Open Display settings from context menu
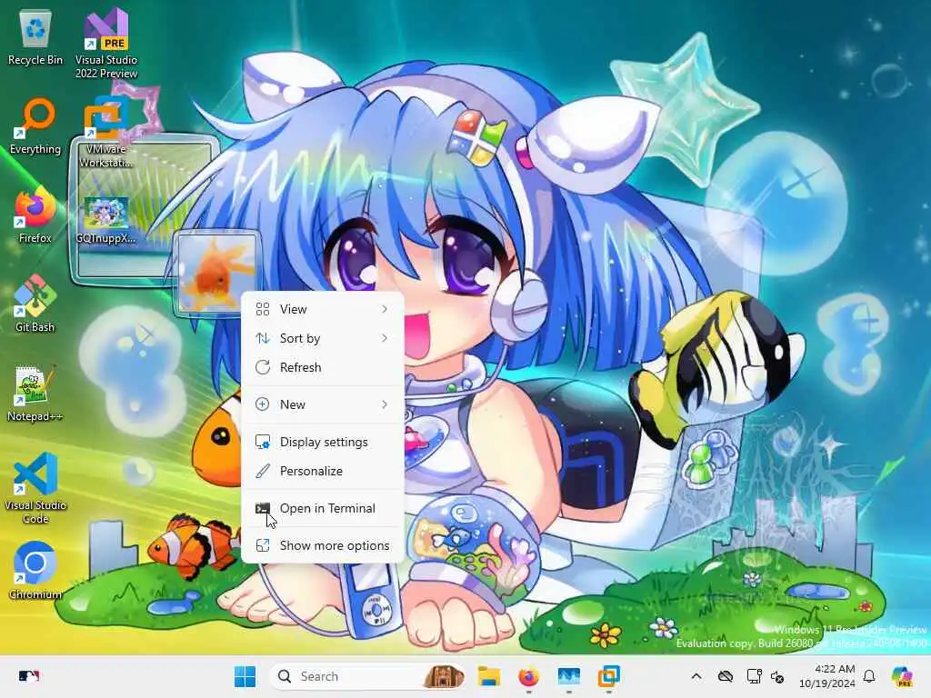Screen dimensions: 931x698 pos(323,443)
